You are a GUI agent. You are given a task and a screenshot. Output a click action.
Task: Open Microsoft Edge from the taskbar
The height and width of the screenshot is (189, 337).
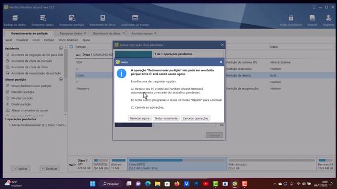point(148,184)
